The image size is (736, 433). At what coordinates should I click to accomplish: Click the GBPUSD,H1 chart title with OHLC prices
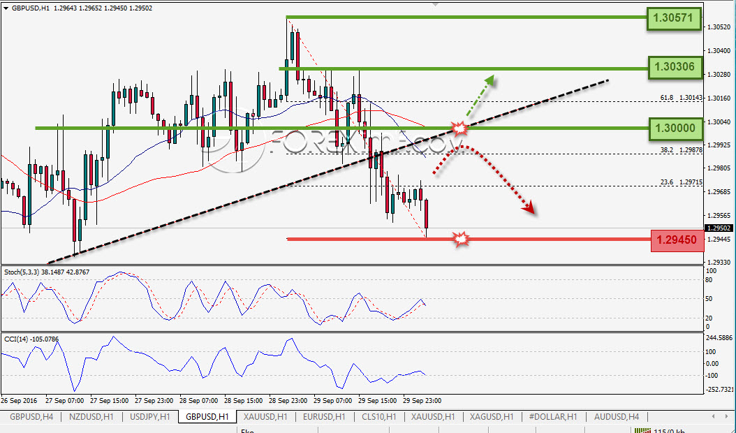click(81, 8)
